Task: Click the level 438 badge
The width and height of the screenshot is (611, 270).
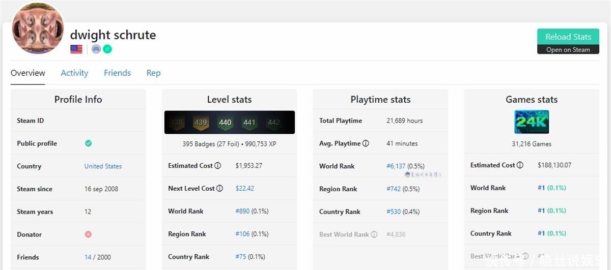Action: click(177, 123)
